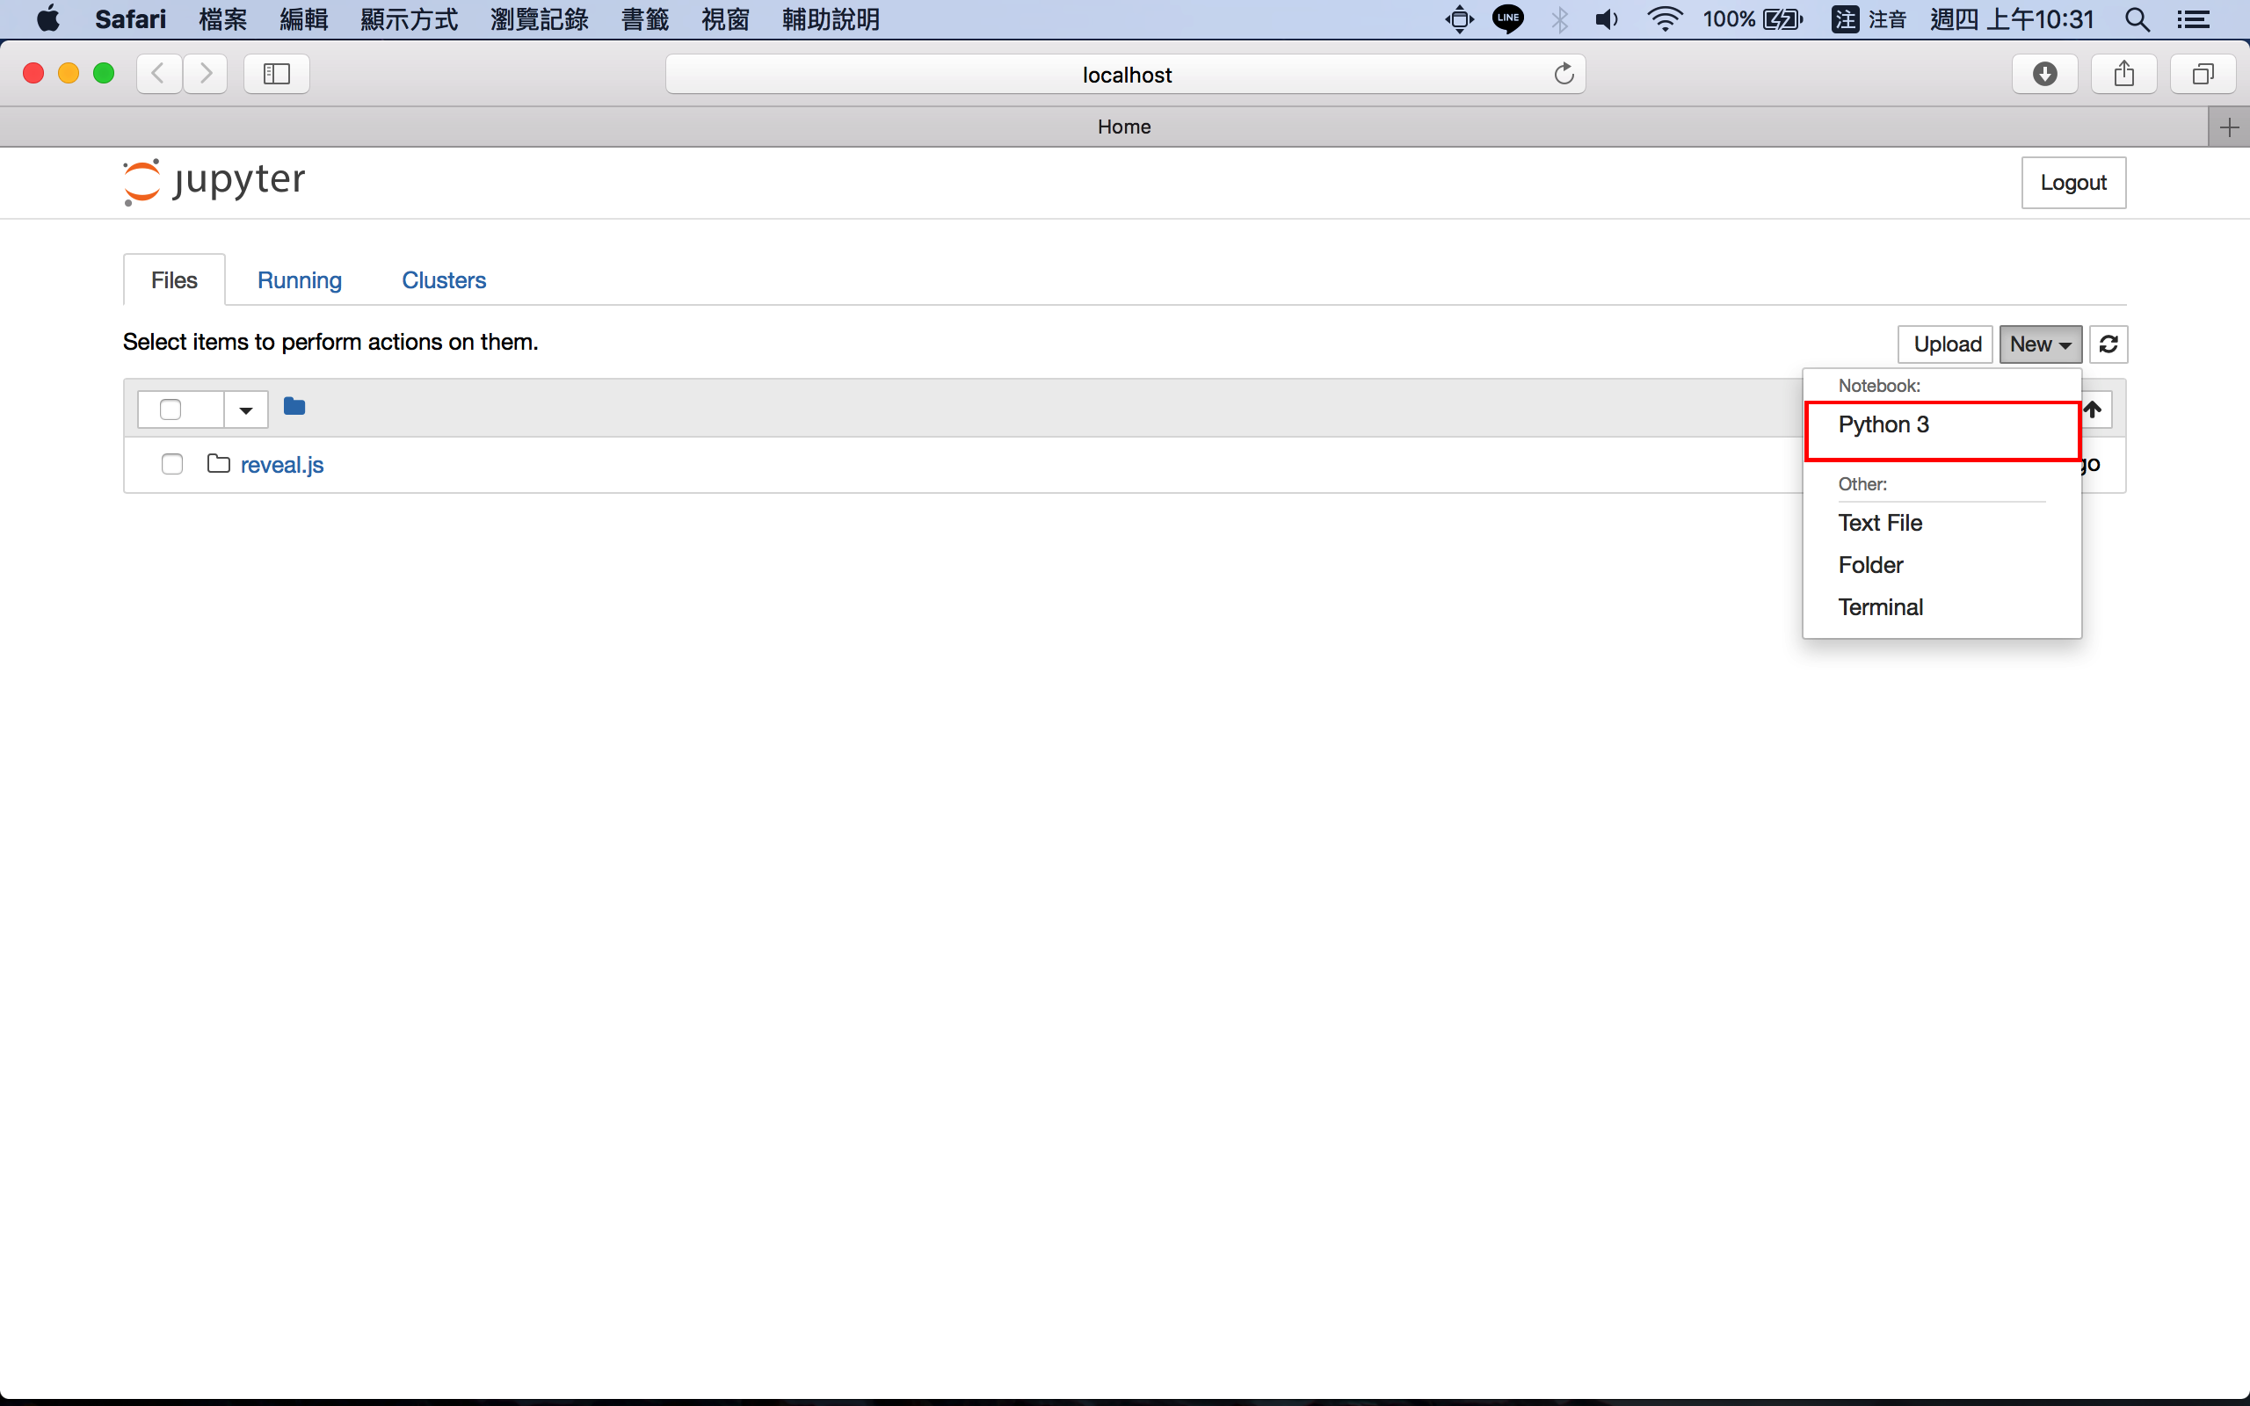
Task: Click the localhost address bar
Action: pyautogui.click(x=1125, y=75)
